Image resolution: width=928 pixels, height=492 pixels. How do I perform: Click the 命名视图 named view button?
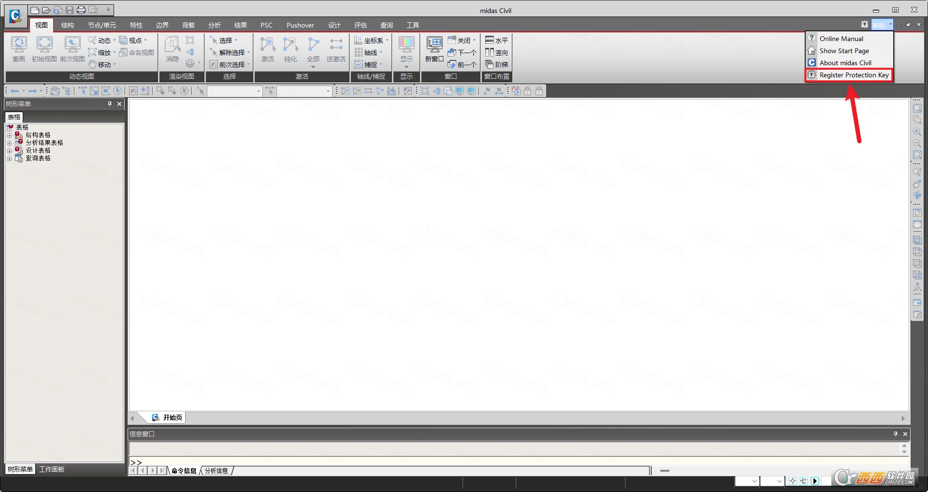click(x=137, y=53)
